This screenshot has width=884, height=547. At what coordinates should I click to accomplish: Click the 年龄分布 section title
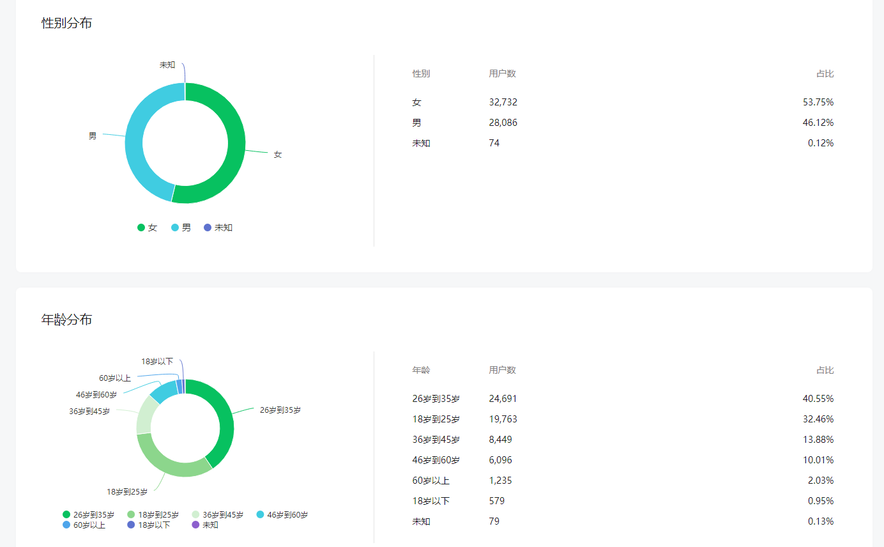tap(66, 320)
